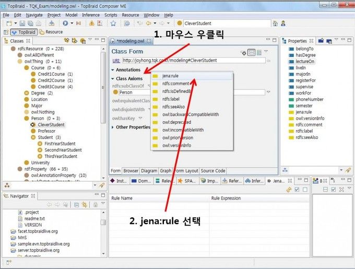Select CleverStudent in the Classes tree

51,125
